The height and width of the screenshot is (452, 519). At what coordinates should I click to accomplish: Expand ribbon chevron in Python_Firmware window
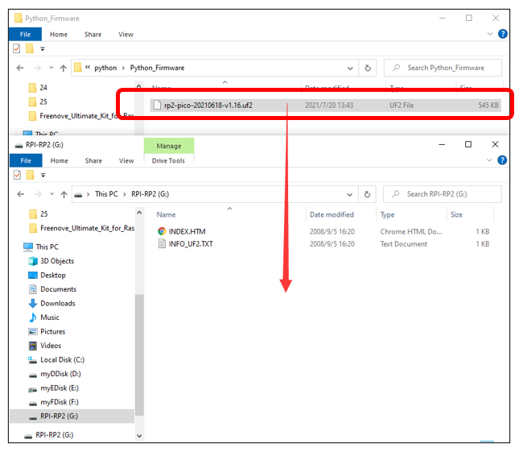(490, 34)
